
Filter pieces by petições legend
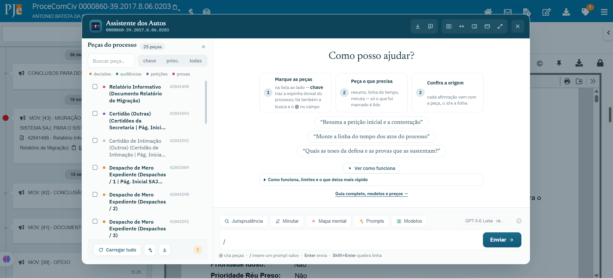point(157,74)
